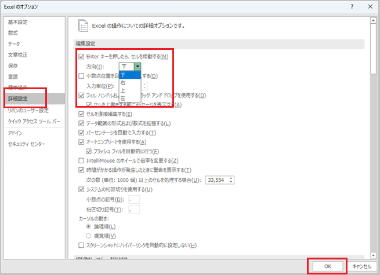The height and width of the screenshot is (275, 380).
Task: Open セキュリティ センター settings
Action: pos(27,144)
